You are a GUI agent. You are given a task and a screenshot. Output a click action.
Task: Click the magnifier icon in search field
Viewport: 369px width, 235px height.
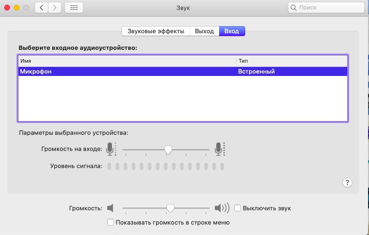[294, 8]
